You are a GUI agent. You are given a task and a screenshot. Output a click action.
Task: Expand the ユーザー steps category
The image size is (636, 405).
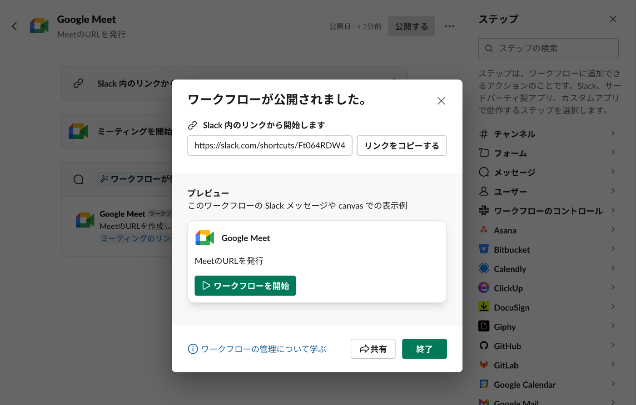point(613,191)
